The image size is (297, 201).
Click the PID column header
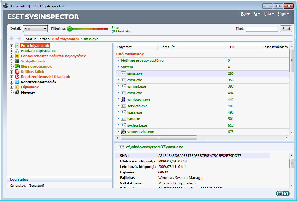[244, 47]
